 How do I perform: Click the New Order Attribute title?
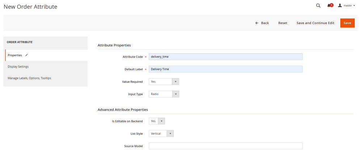coord(30,7)
